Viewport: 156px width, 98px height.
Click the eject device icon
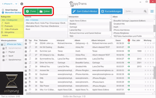(22, 4)
